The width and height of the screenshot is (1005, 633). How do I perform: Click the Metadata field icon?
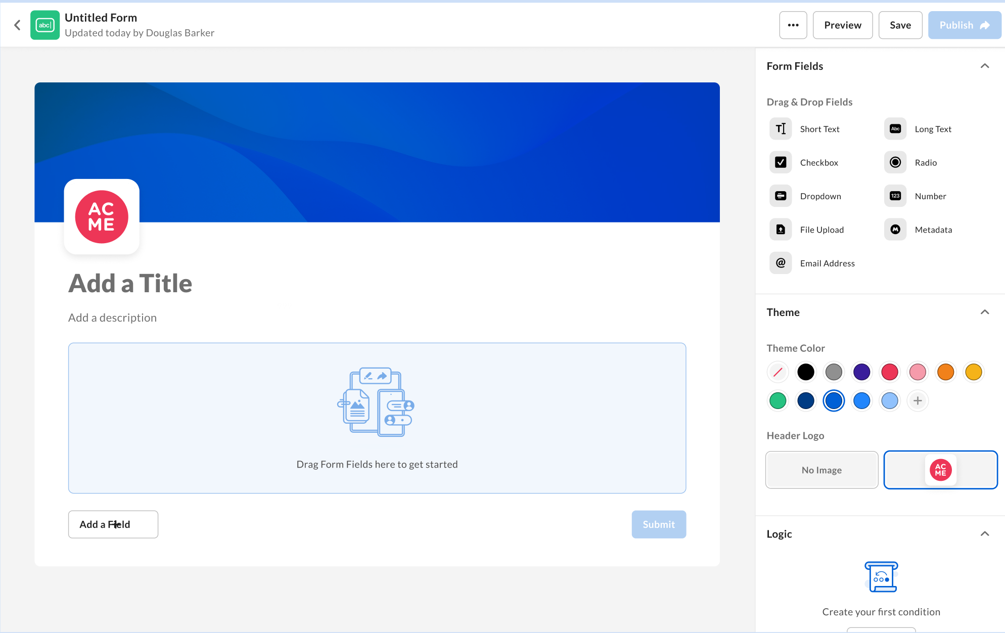click(895, 230)
